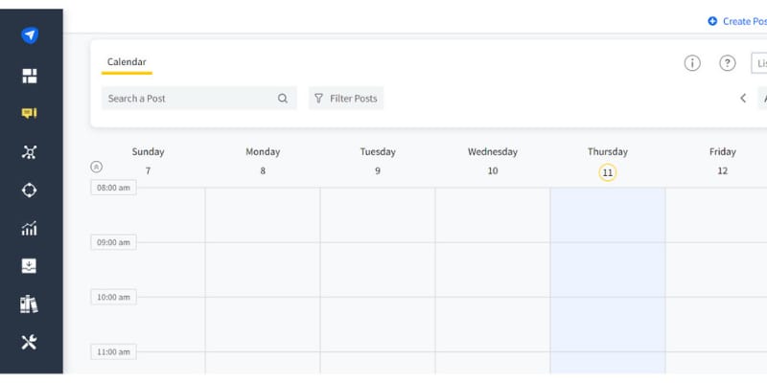Click the crosshair target icon in sidebar
767x383 pixels.
click(x=30, y=190)
